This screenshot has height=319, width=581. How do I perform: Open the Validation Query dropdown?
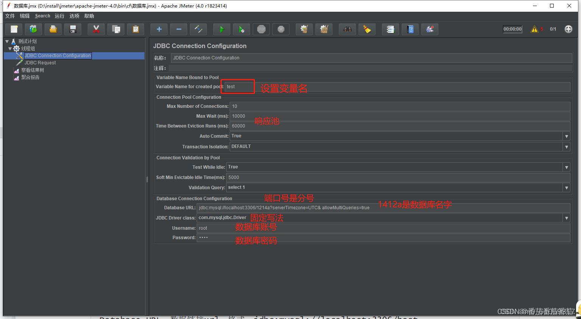click(x=566, y=188)
